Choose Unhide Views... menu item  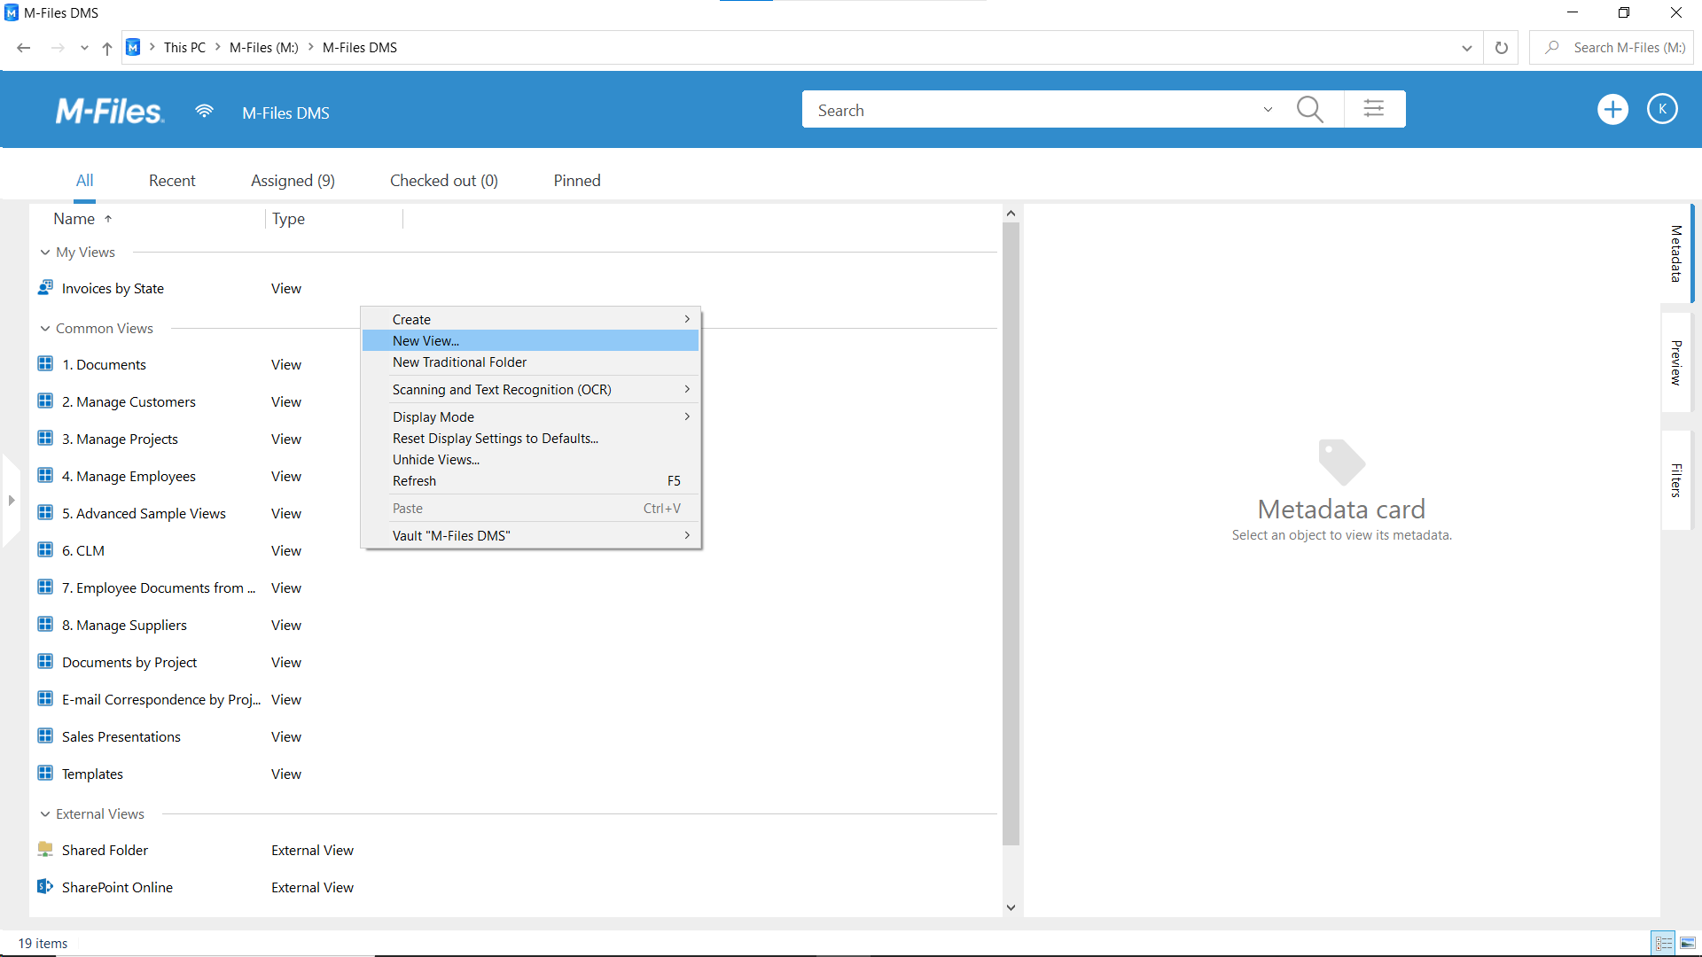(530, 460)
